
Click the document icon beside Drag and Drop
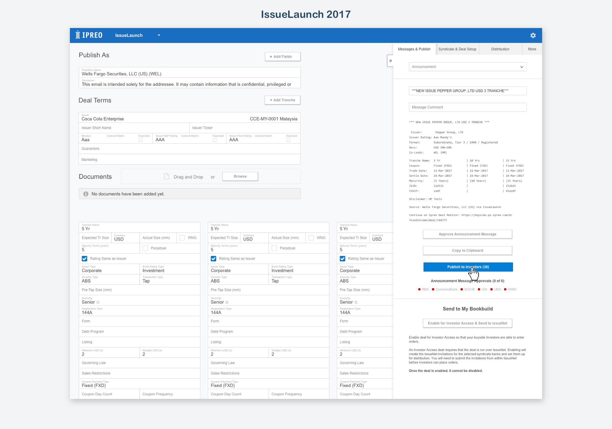[166, 177]
